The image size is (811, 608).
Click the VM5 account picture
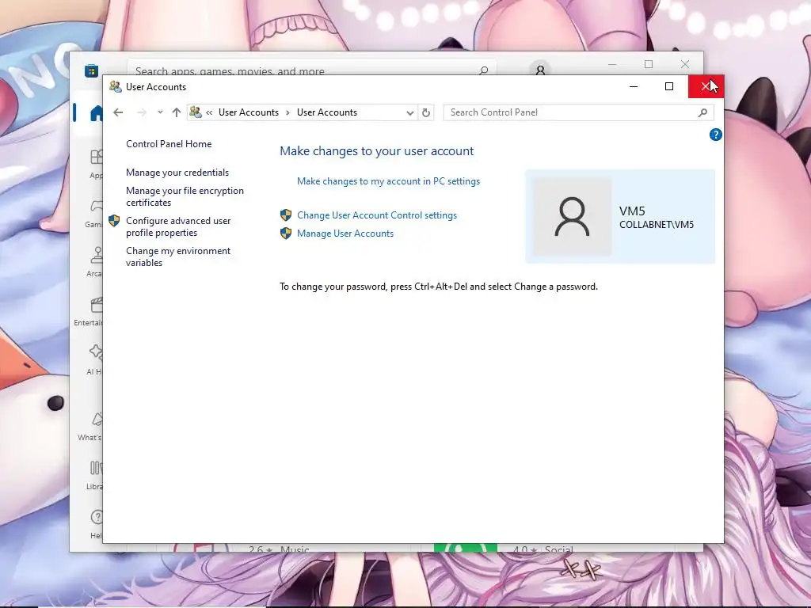coord(572,217)
